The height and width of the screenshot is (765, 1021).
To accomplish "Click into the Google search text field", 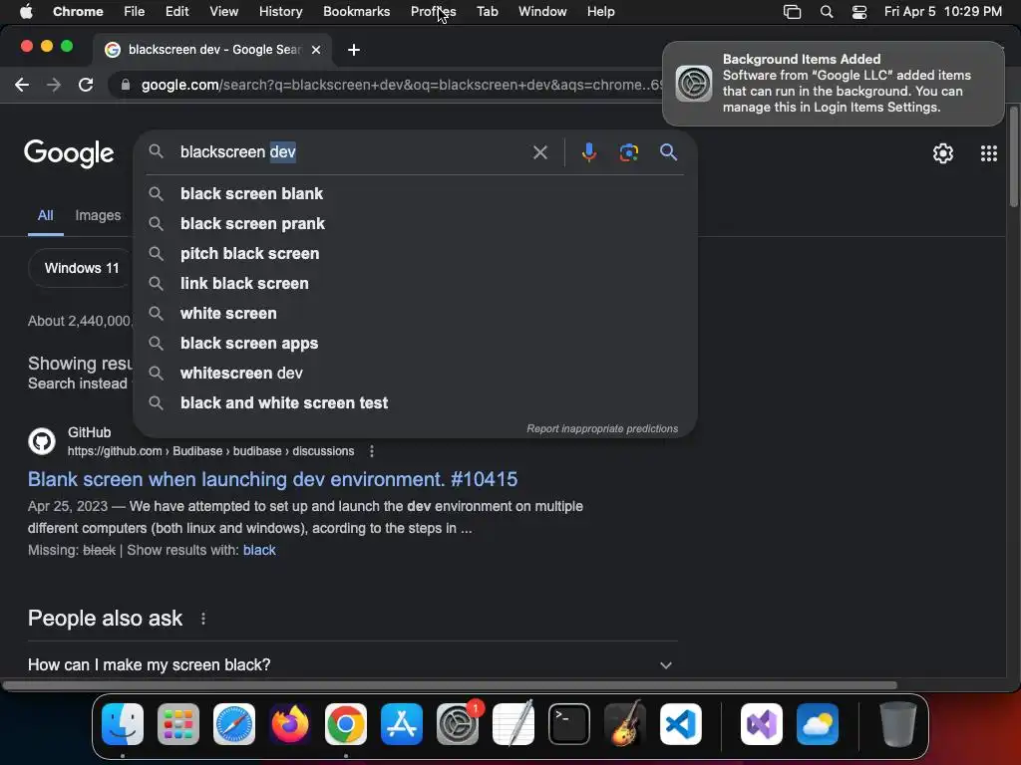I will pyautogui.click(x=352, y=152).
